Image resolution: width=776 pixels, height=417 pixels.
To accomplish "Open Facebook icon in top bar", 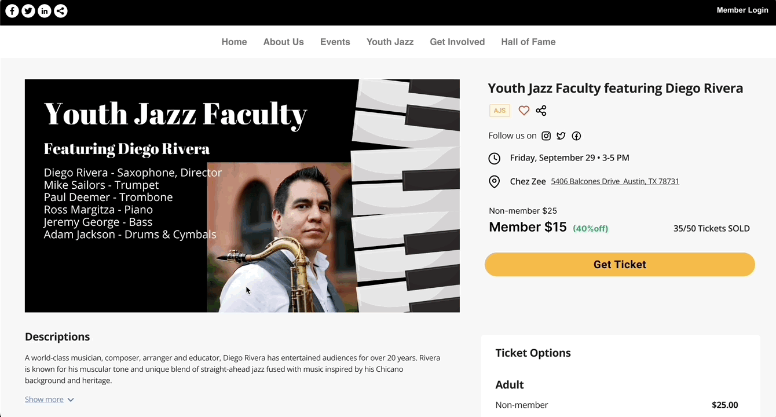I will click(x=12, y=10).
